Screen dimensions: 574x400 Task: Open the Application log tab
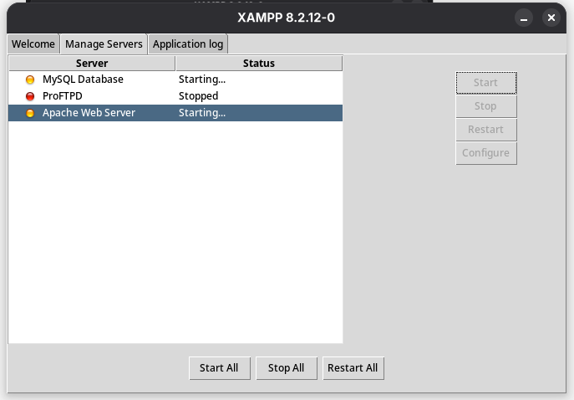coord(188,44)
